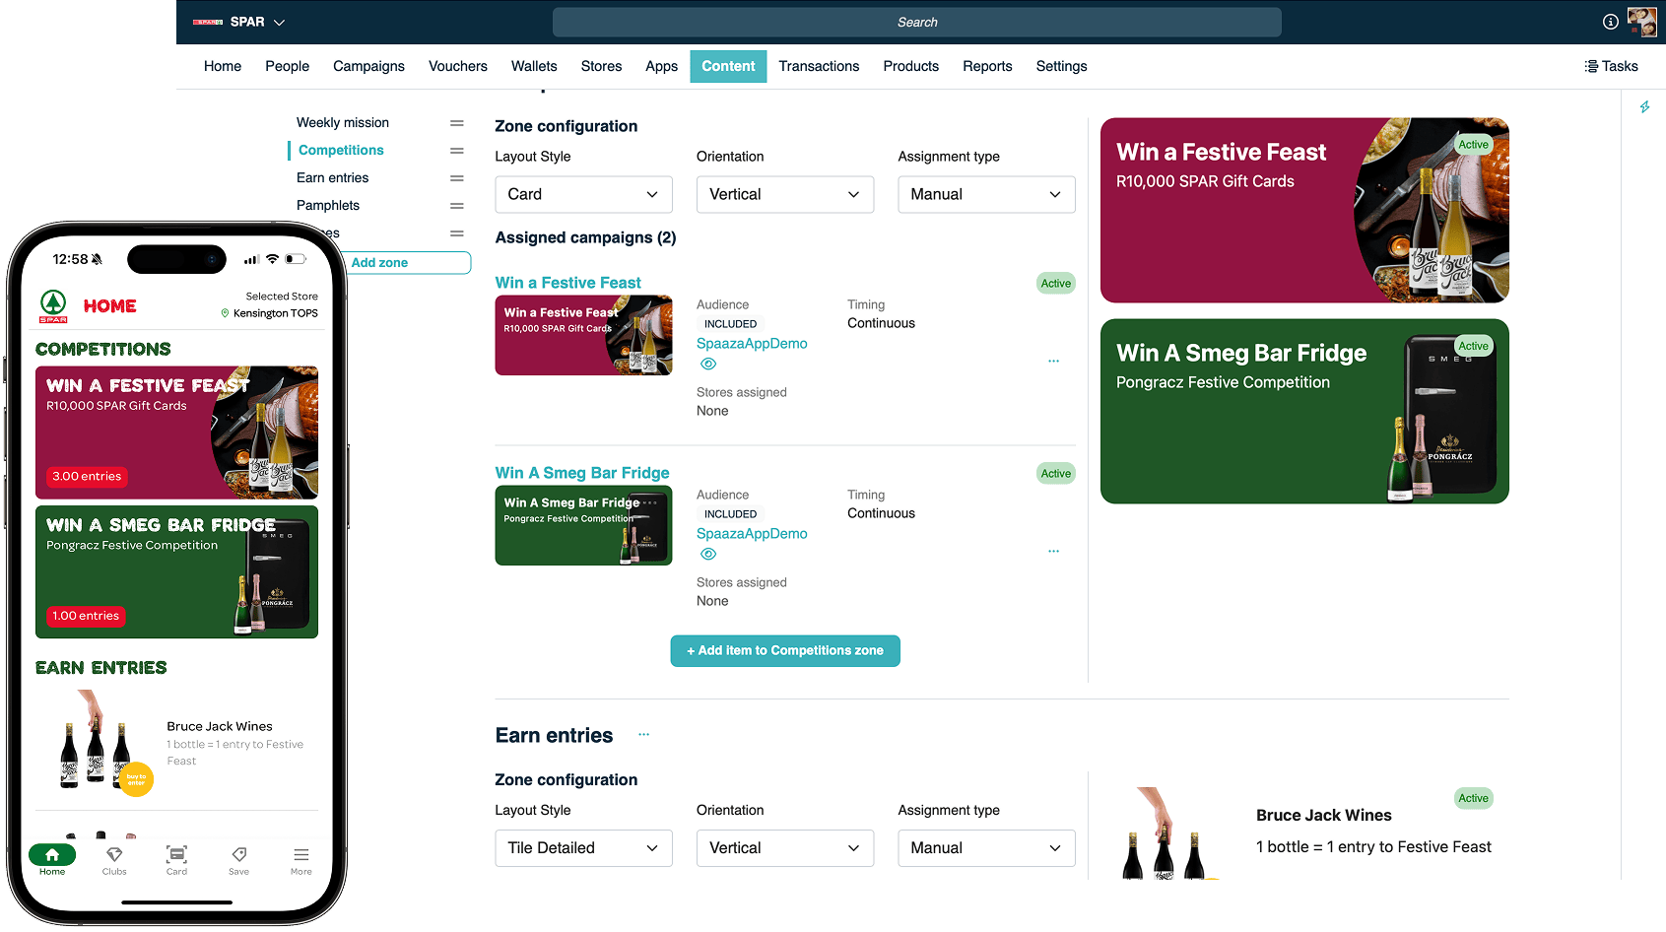Open SpaazaAppDemo audience under Festive Feast
The image size is (1666, 932).
point(752,344)
